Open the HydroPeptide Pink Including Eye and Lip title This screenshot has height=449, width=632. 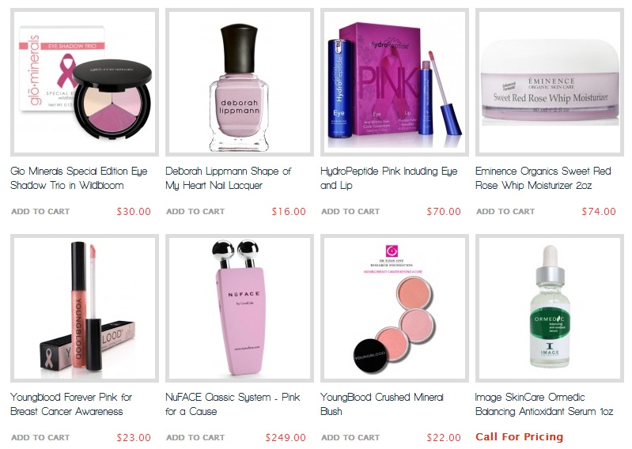pyautogui.click(x=389, y=178)
